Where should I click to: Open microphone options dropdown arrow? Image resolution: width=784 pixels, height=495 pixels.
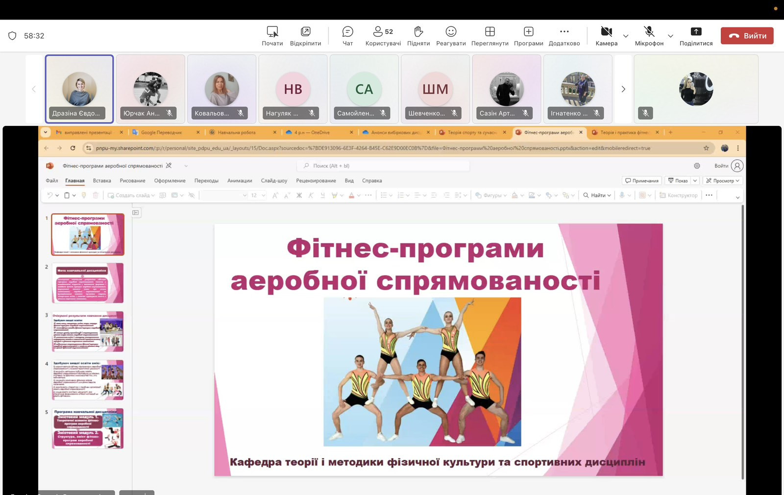[x=670, y=36]
